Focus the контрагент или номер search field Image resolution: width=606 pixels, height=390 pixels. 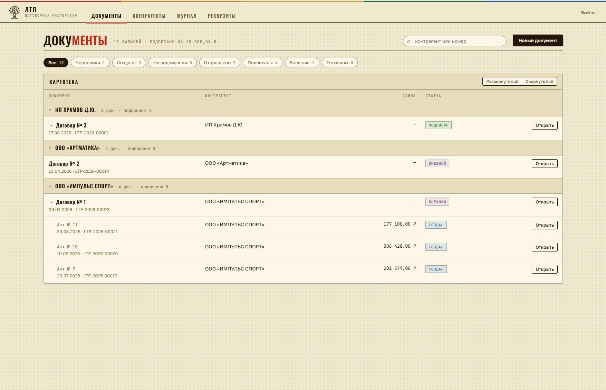point(454,41)
